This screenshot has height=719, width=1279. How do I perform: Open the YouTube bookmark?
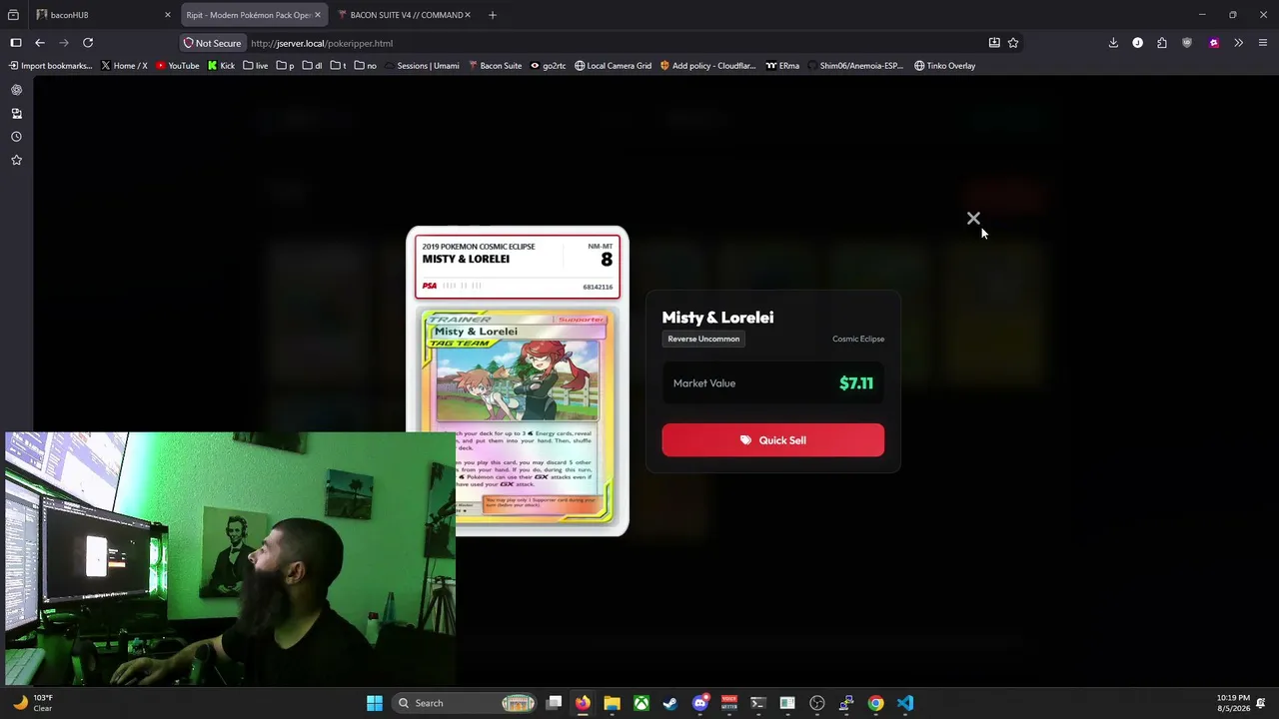[x=177, y=66]
